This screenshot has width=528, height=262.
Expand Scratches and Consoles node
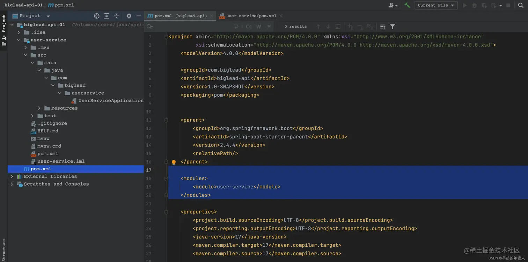click(x=12, y=184)
